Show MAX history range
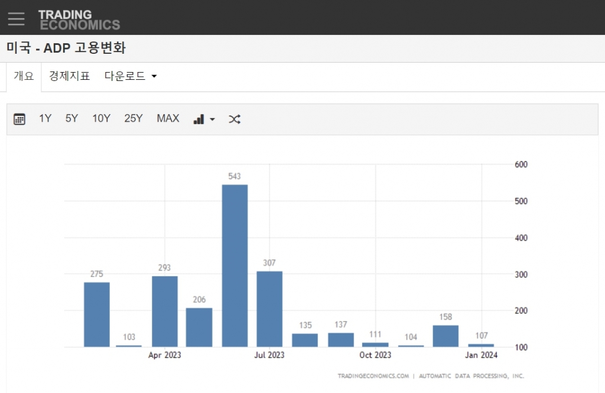605x393 pixels. click(x=168, y=119)
